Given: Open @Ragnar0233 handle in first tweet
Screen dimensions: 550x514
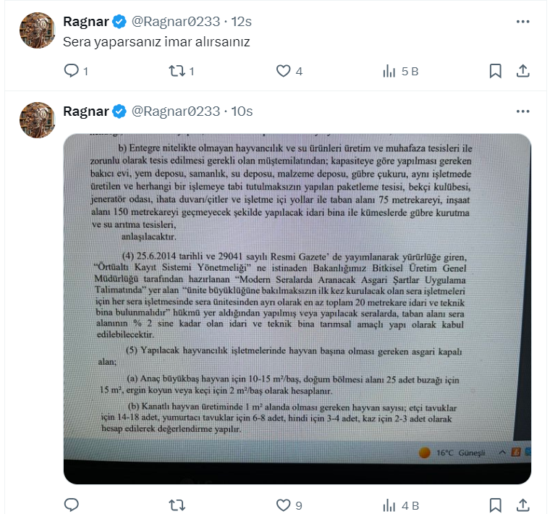Looking at the screenshot, I should point(176,22).
